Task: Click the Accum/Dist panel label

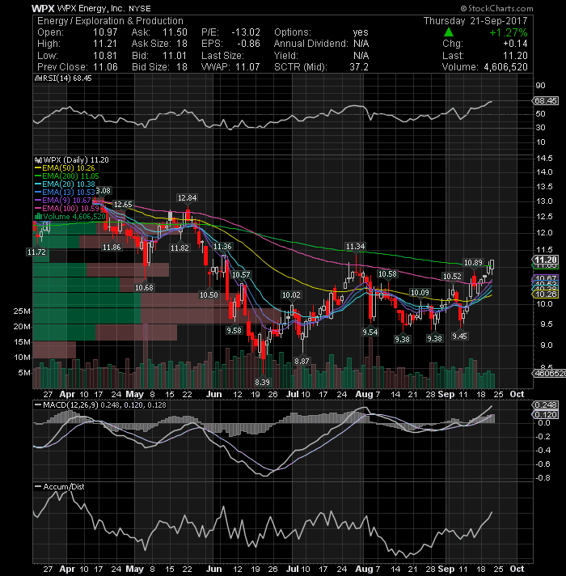Action: pyautogui.click(x=60, y=487)
